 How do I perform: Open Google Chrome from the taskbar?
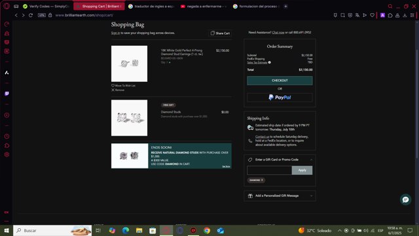coord(207,230)
